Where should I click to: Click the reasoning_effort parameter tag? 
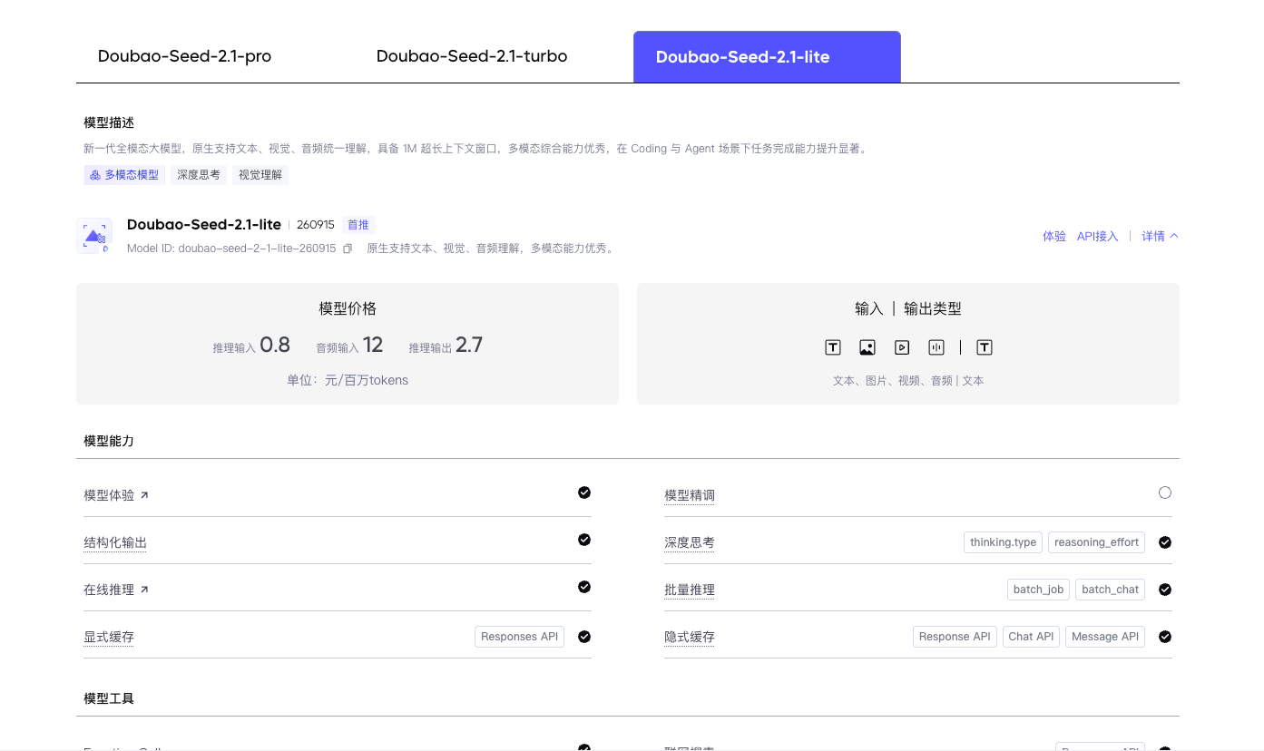coord(1096,542)
